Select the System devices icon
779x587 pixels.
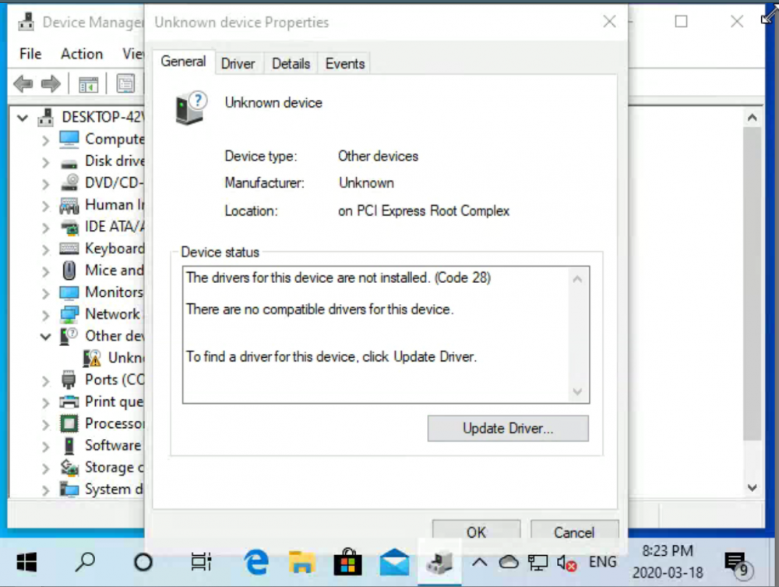click(x=69, y=489)
